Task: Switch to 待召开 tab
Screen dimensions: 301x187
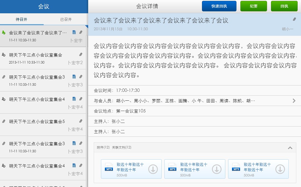Action: click(21, 19)
